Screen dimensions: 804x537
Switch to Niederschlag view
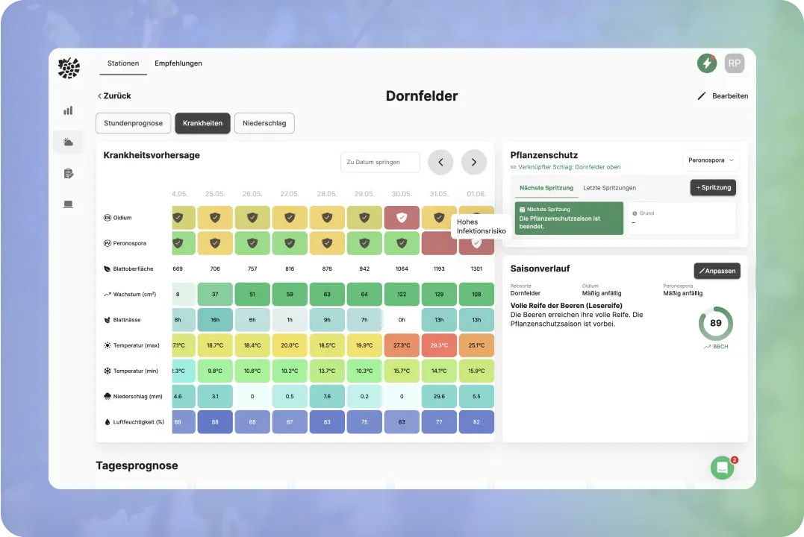pos(264,123)
